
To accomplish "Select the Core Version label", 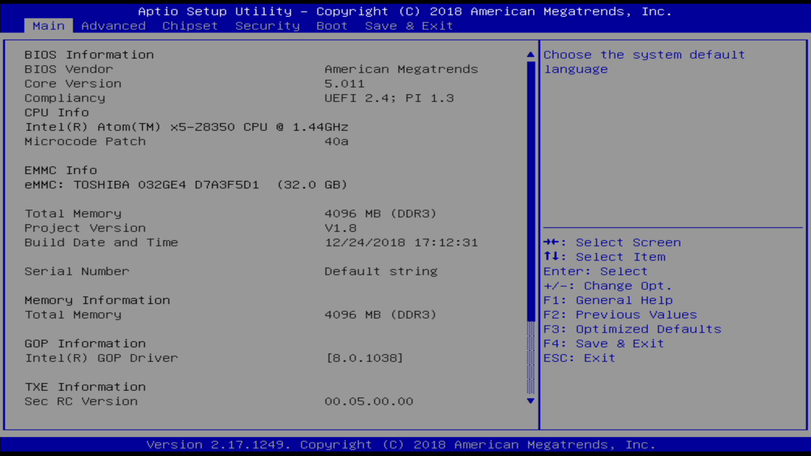I will click(x=73, y=84).
